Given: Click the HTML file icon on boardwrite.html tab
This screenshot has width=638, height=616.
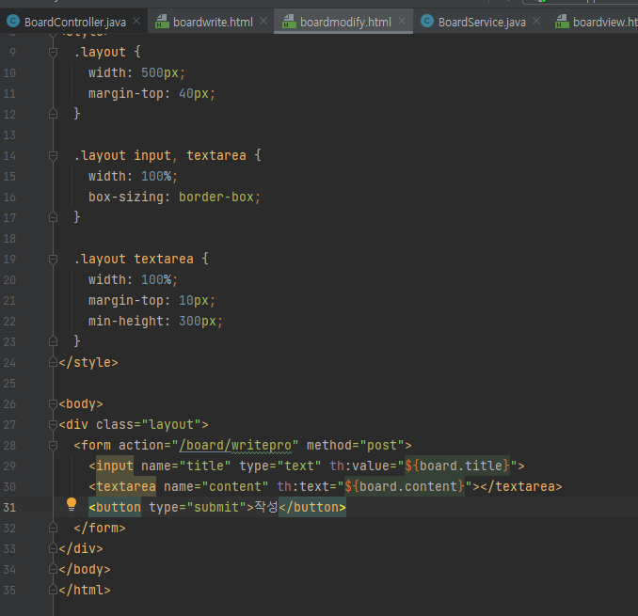Looking at the screenshot, I should point(163,21).
